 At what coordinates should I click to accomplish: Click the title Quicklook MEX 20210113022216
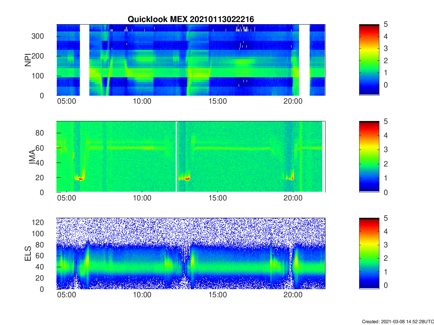pos(191,19)
